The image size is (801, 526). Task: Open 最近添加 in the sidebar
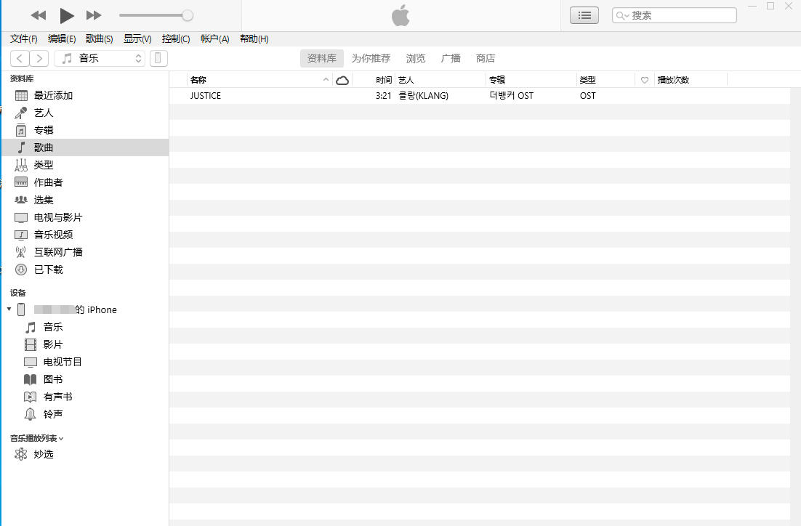point(53,95)
